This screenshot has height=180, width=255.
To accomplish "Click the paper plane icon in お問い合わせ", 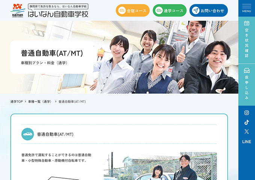I will [x=196, y=10].
